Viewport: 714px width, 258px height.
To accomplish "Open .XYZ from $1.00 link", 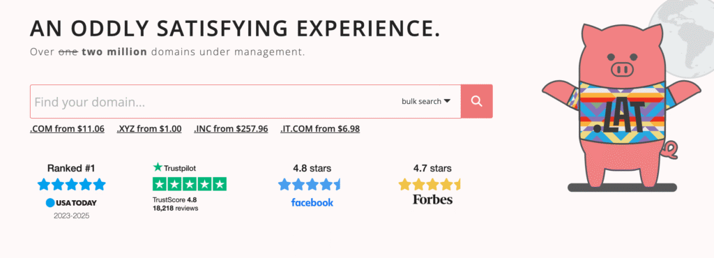I will coord(149,129).
